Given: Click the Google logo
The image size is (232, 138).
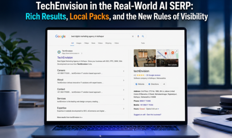Looking at the screenshot, I should coord(60,36).
